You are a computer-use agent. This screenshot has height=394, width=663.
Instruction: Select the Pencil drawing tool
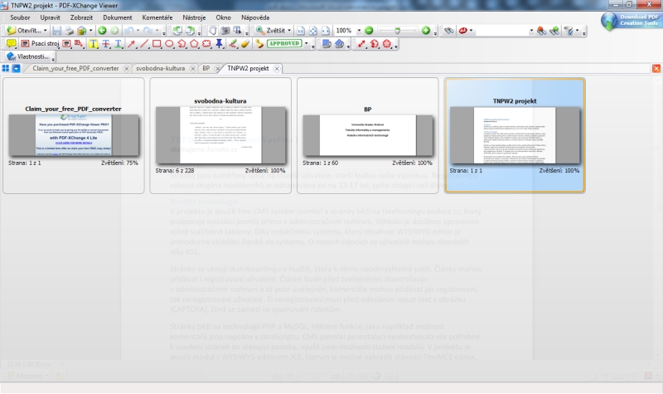[x=233, y=44]
